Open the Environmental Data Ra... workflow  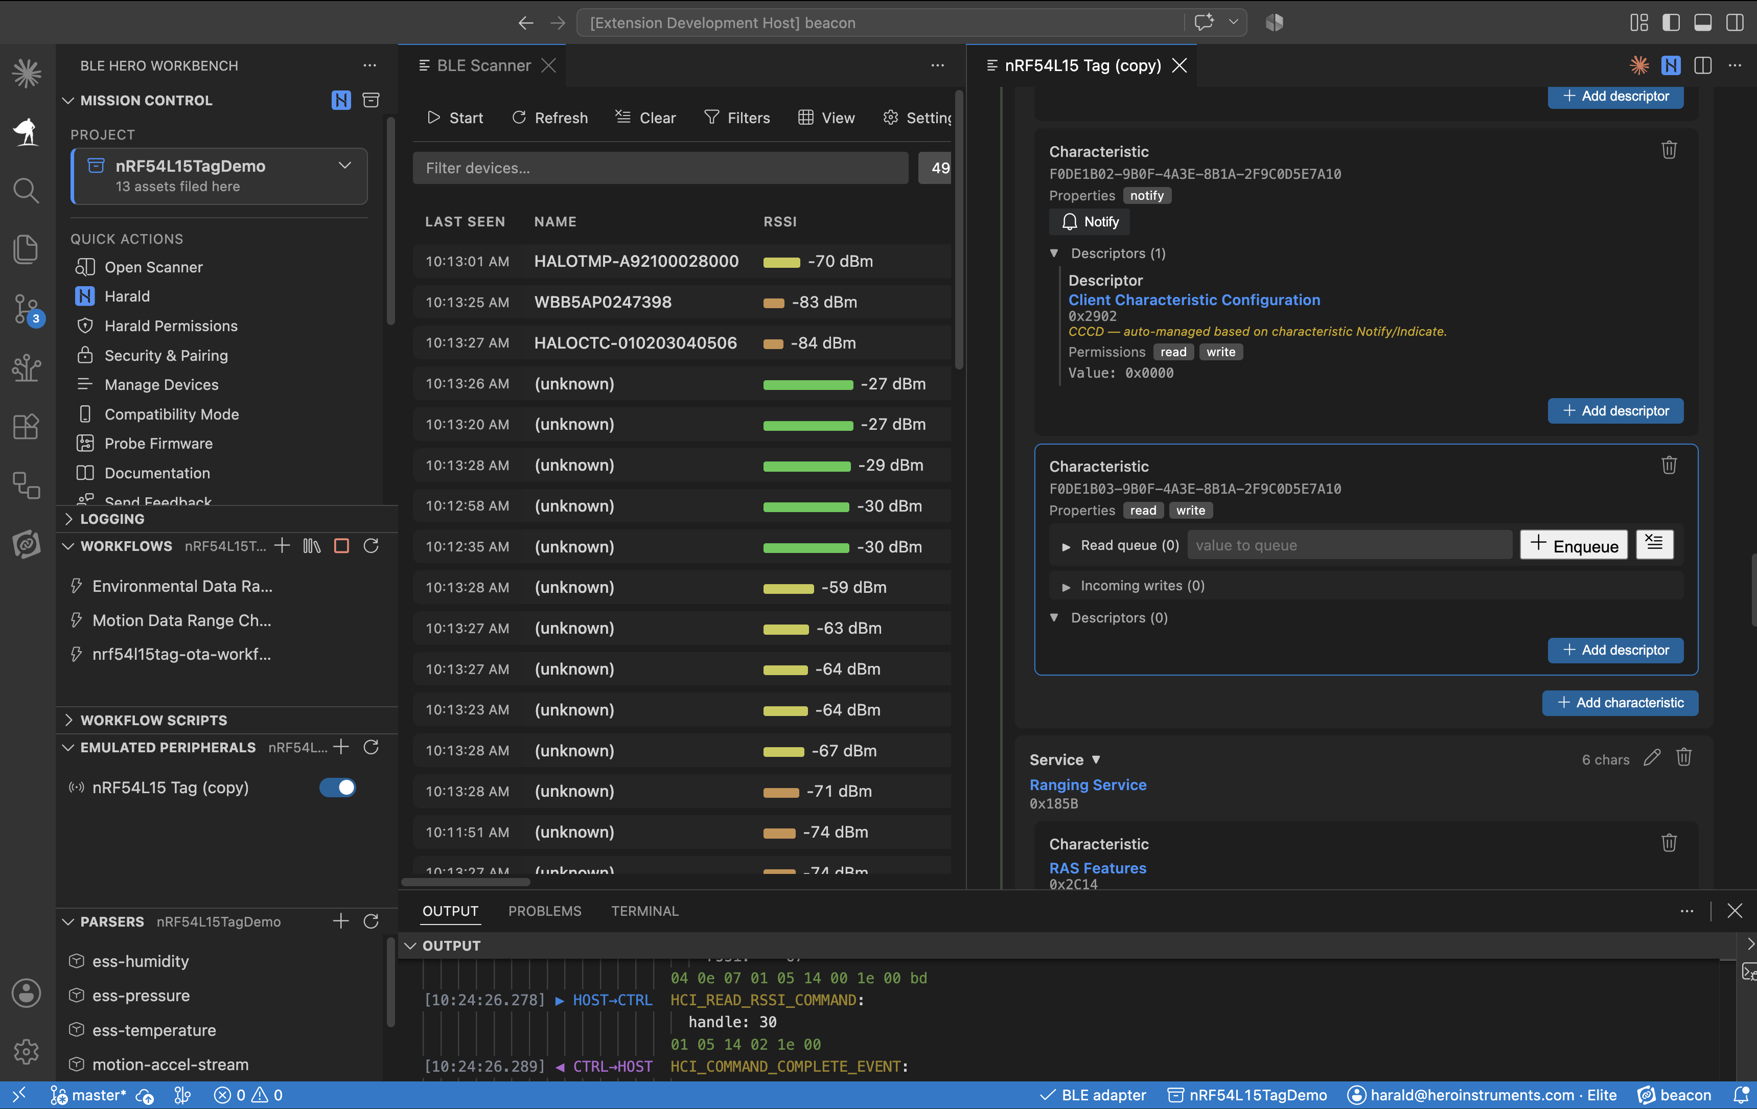coord(182,586)
